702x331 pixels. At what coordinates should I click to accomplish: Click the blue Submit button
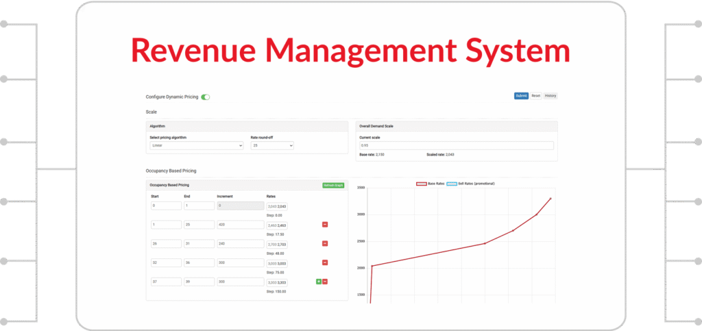(x=521, y=96)
